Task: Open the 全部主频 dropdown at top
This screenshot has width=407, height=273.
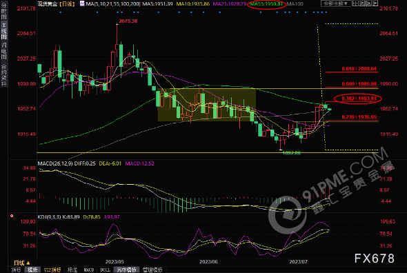Action: [x=336, y=3]
